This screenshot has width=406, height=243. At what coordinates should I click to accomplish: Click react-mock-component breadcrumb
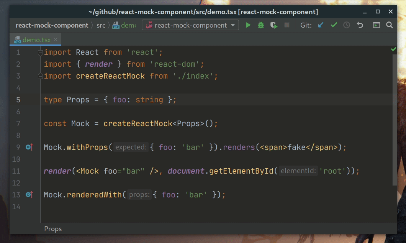(52, 25)
